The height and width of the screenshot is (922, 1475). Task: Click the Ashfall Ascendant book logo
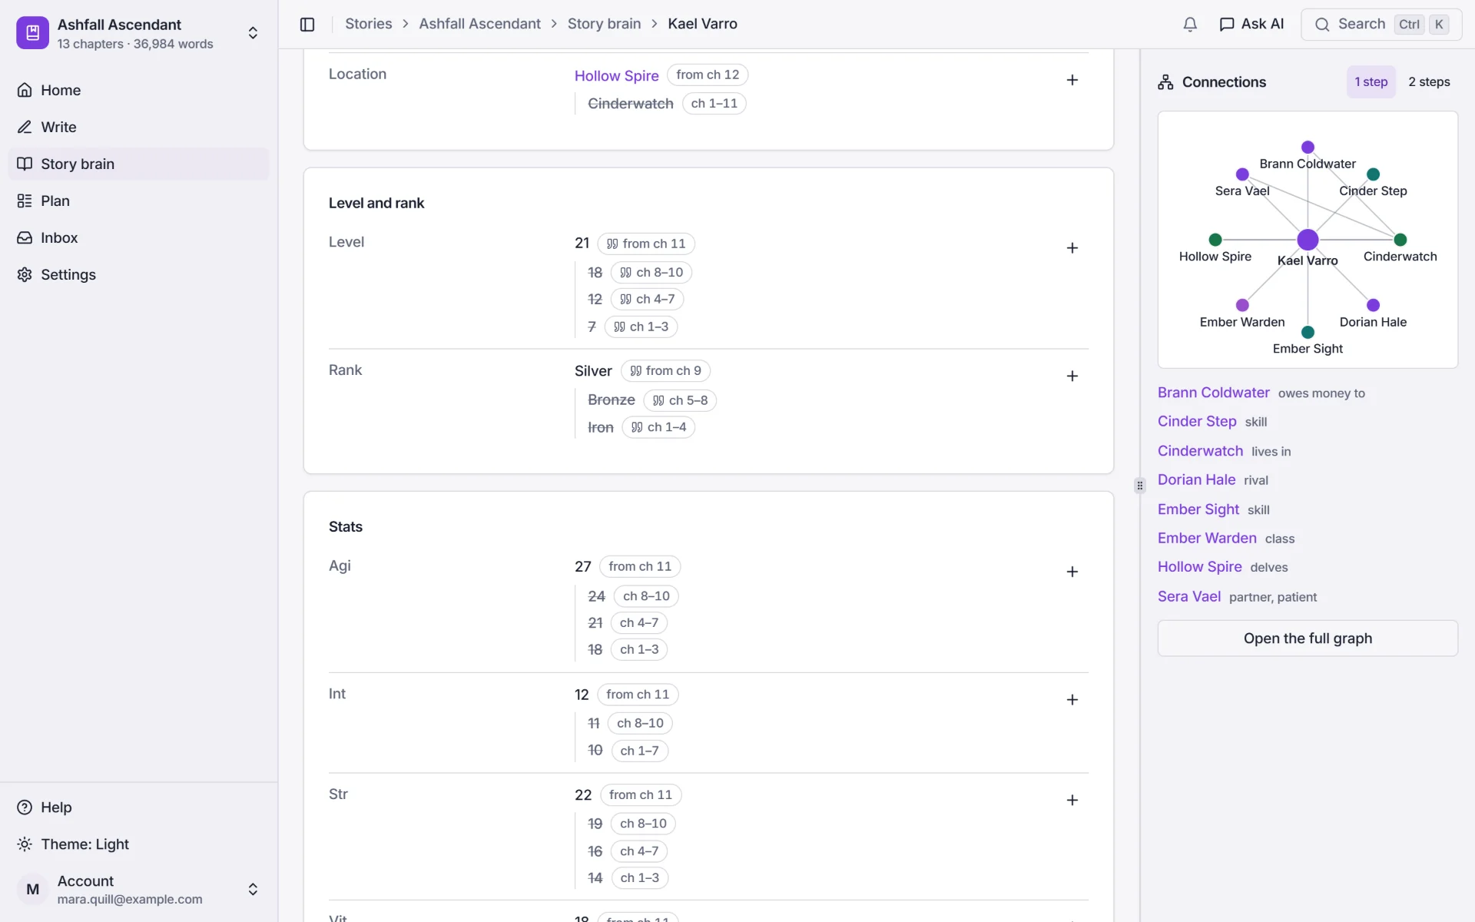point(32,33)
